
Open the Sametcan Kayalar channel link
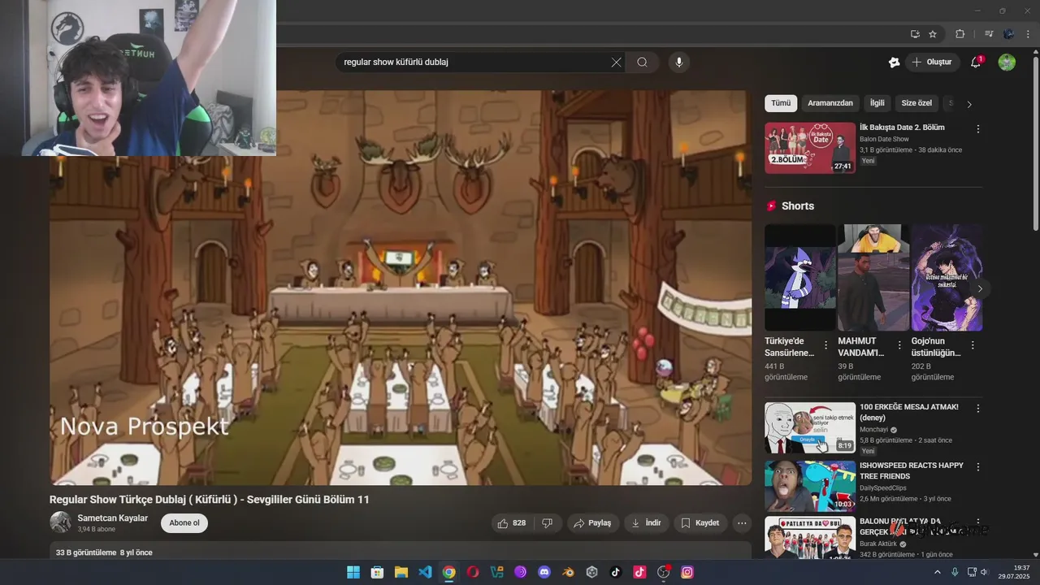coord(113,518)
